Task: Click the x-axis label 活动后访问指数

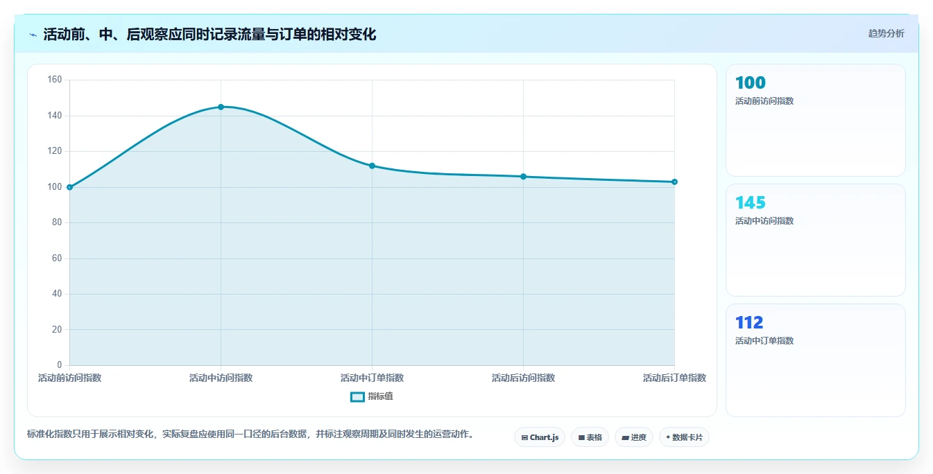Action: pyautogui.click(x=523, y=378)
